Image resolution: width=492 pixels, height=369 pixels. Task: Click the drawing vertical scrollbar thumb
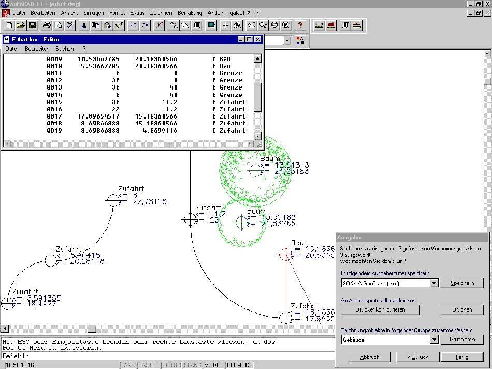pos(487,81)
